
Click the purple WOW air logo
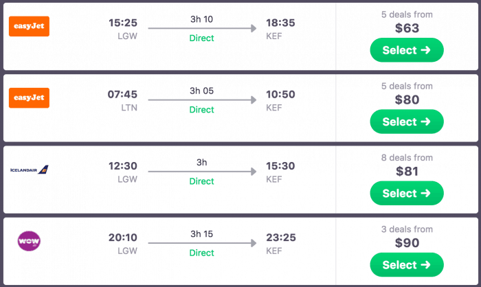click(29, 241)
